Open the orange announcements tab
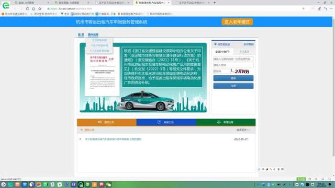Screen dimensions: 335x188 click(107, 122)
